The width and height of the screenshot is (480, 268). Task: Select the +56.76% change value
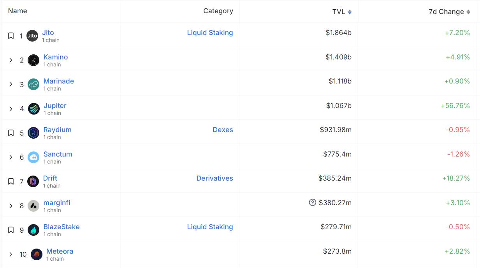pos(455,106)
